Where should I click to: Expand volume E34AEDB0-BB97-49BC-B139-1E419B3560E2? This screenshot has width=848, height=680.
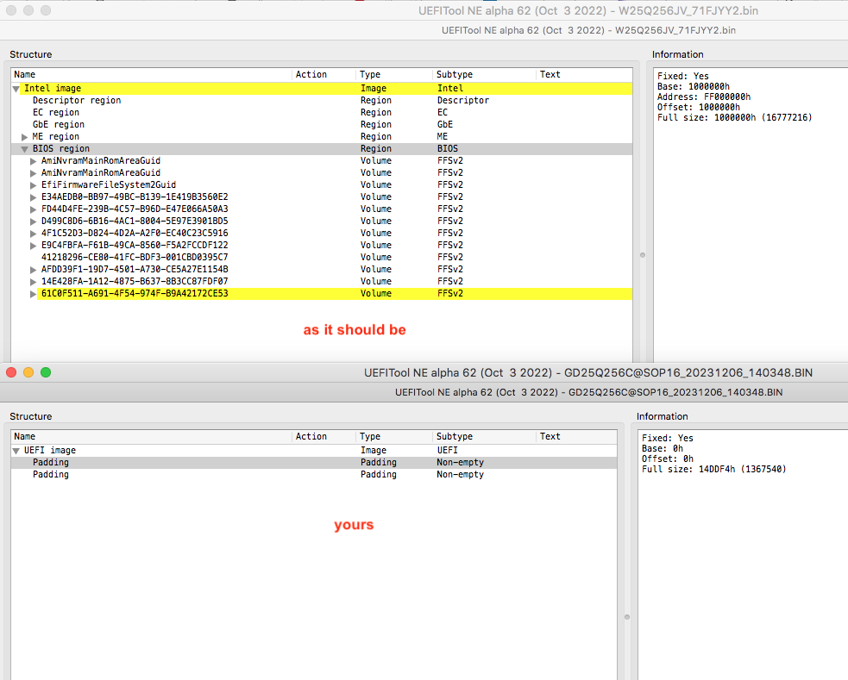coord(33,197)
